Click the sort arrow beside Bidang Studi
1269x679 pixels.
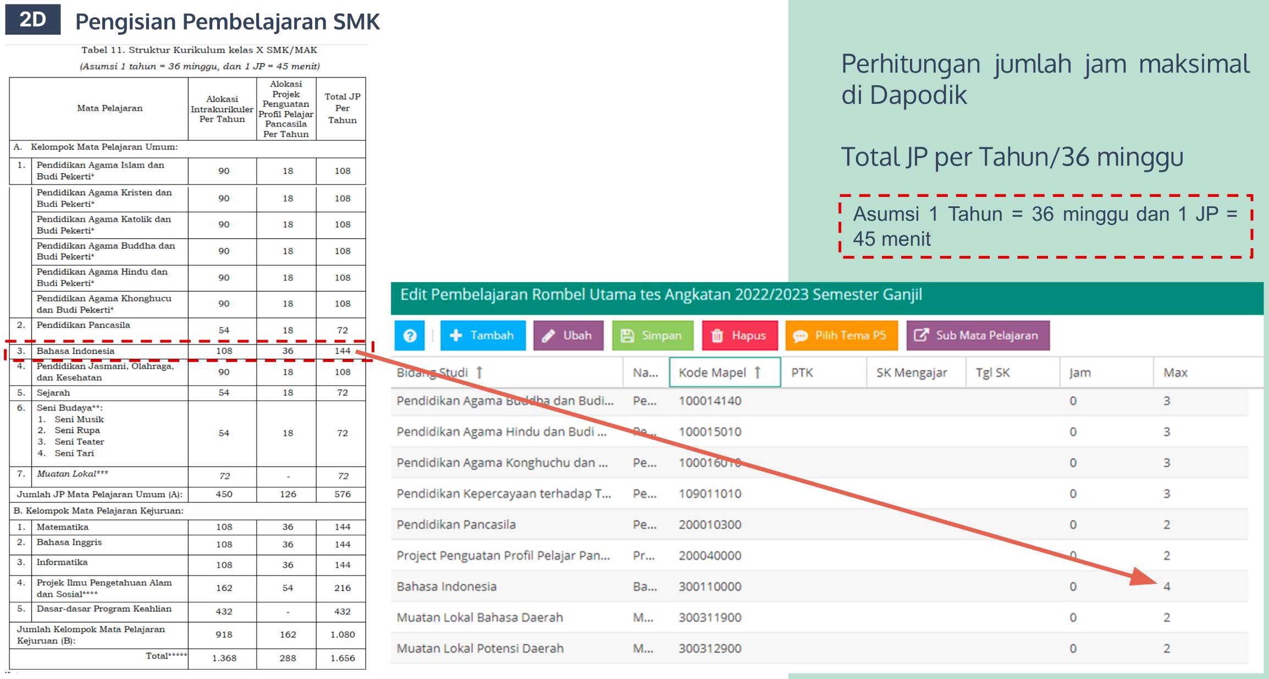(479, 373)
